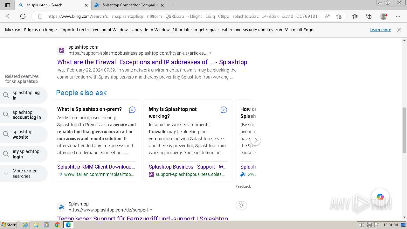Viewport: 407px width, 229px height.
Task: Open support-splashtopbusiness.splas... URL link
Action: pos(190,174)
